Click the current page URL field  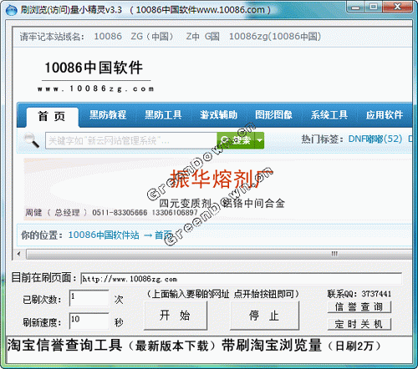tap(241, 279)
